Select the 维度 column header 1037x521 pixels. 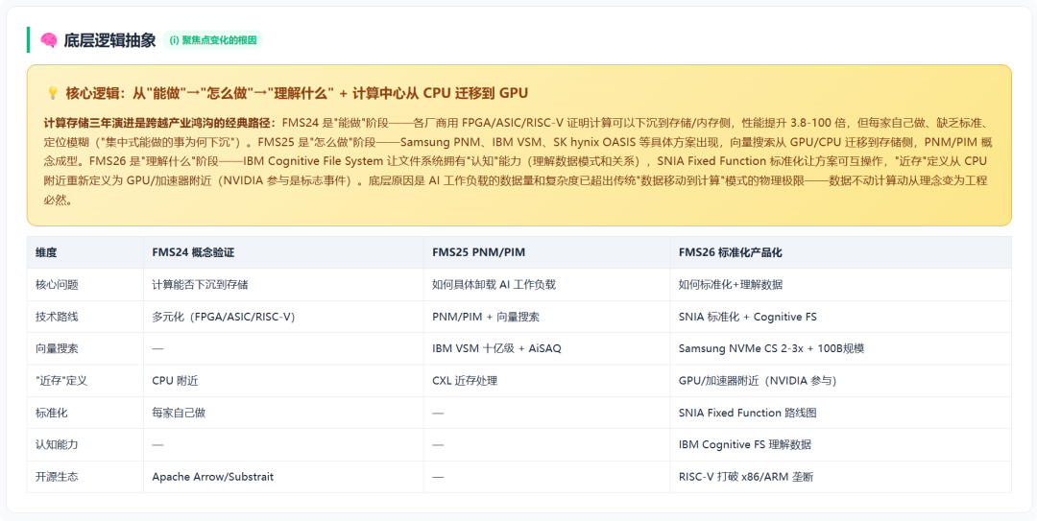84,252
